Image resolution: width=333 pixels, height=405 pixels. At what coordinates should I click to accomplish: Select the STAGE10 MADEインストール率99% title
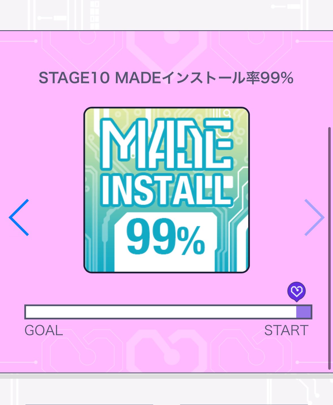pos(166,78)
